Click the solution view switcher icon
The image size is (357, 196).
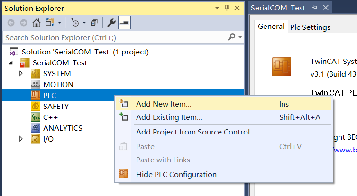[50, 23]
